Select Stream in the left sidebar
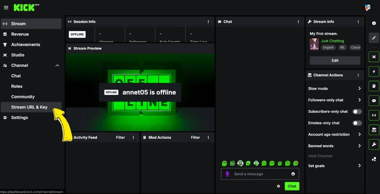 pos(31,24)
